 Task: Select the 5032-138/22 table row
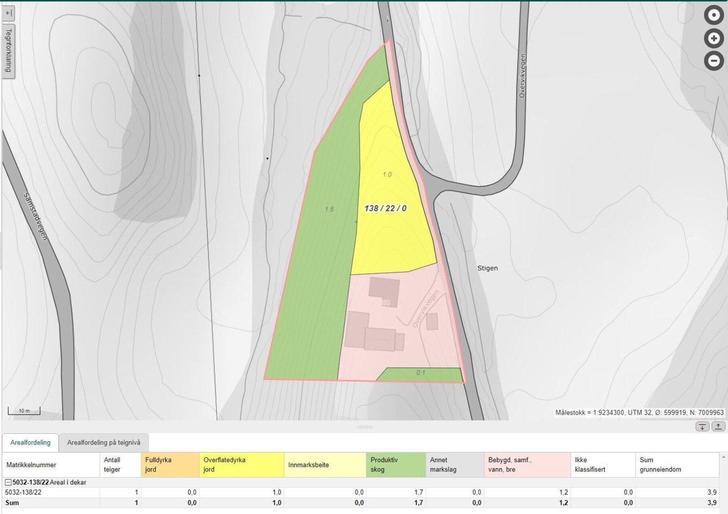pos(23,492)
